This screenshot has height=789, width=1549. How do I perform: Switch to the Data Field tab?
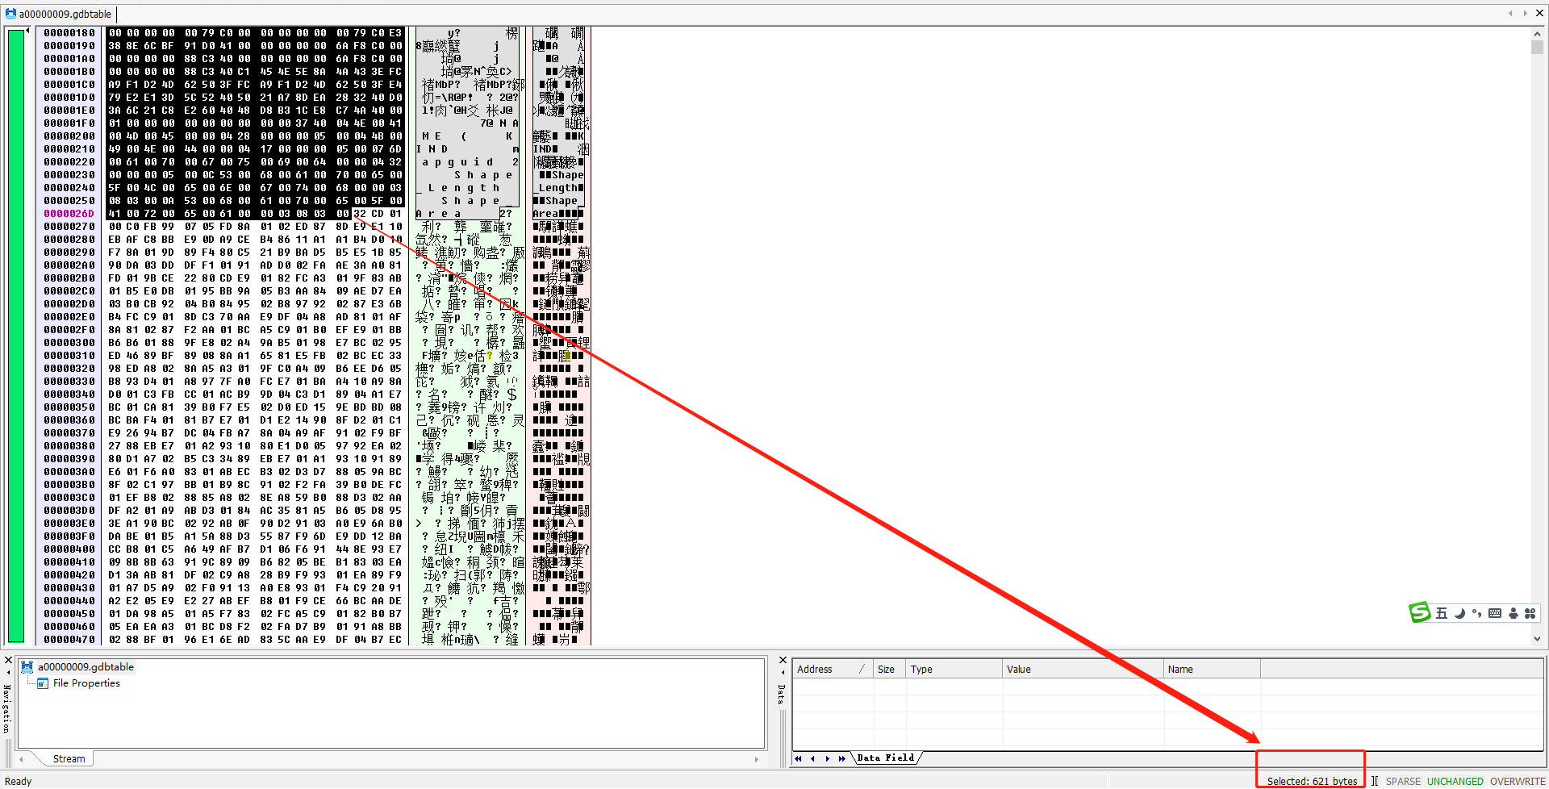coord(885,758)
